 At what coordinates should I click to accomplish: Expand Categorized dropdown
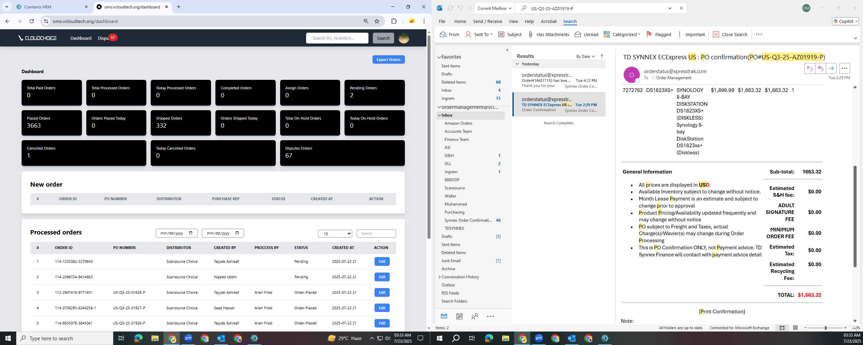pos(639,34)
